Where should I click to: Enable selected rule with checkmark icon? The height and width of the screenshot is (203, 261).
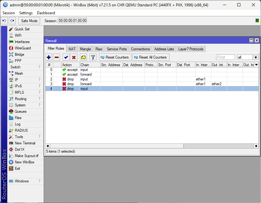pyautogui.click(x=66, y=57)
